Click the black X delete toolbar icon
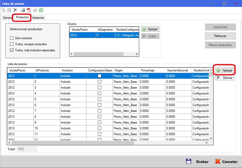Viewport: 242px width, 168px height. 15,10
